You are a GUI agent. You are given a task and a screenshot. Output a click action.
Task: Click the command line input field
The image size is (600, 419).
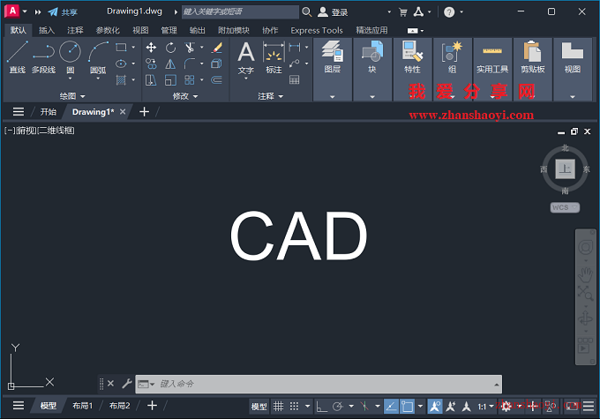point(319,385)
